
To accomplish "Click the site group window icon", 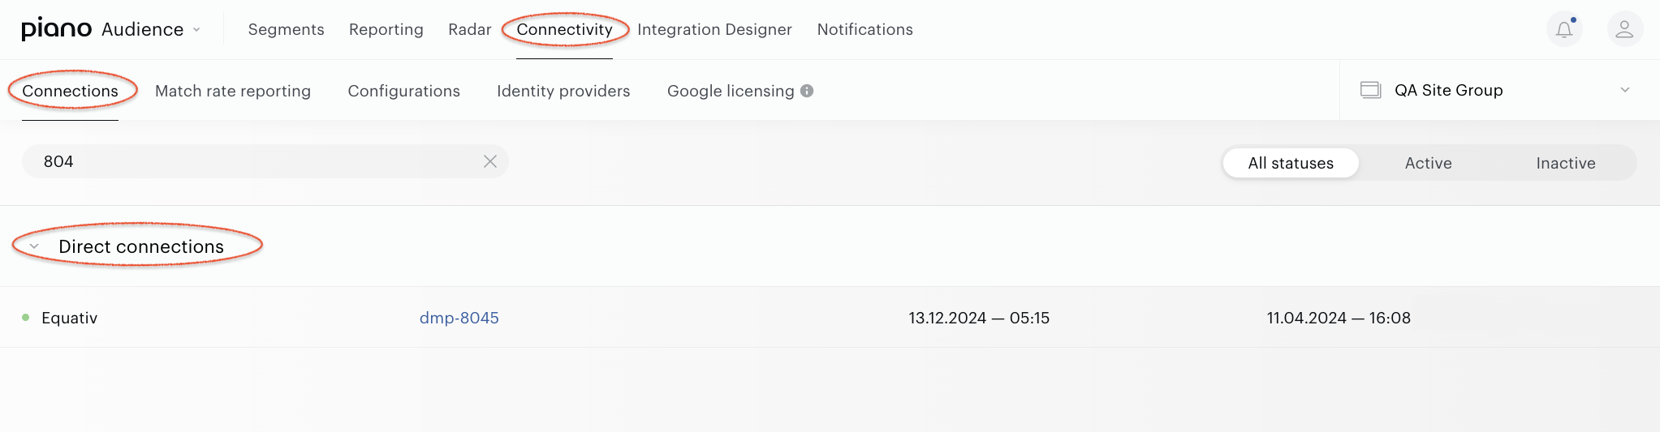I will (x=1370, y=90).
